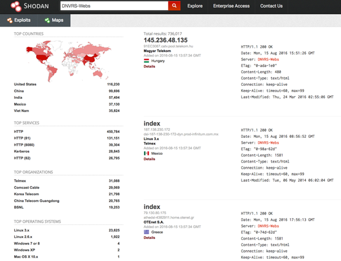Viewport: 341px width, 261px height.
Task: Filter by Mac OS X 10.x
Action: 26,257
